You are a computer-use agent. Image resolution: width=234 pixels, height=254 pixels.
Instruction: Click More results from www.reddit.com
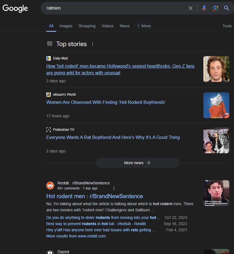(x=76, y=236)
